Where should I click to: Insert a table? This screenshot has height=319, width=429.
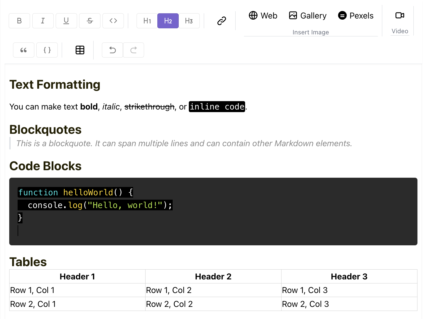80,50
